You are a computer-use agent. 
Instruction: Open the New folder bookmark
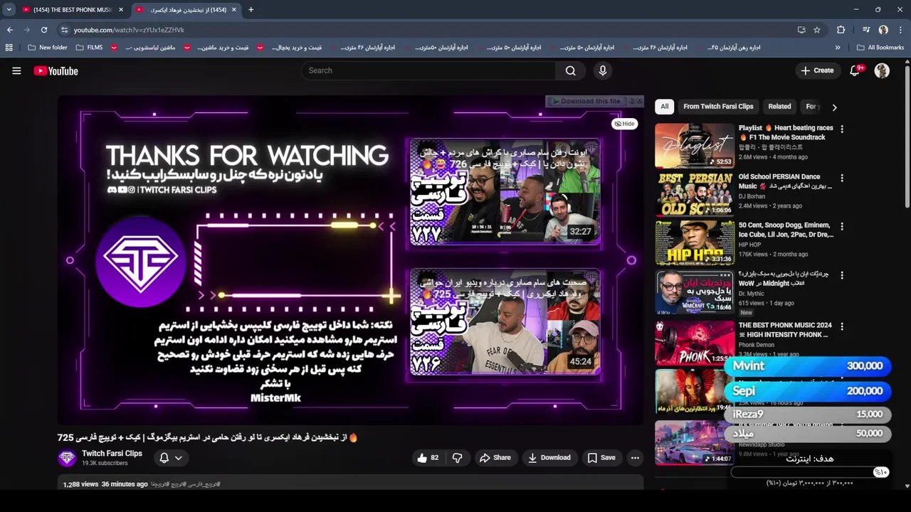tap(47, 48)
